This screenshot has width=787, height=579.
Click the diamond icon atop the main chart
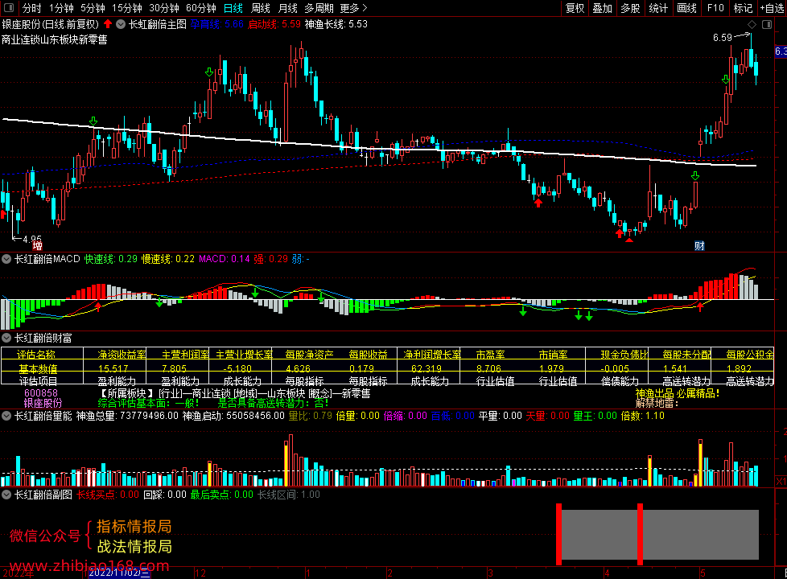[x=752, y=25]
